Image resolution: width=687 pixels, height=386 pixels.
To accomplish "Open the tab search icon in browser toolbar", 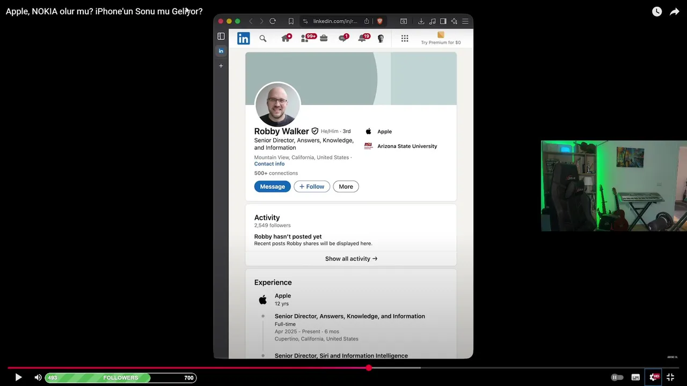I will tap(404, 21).
